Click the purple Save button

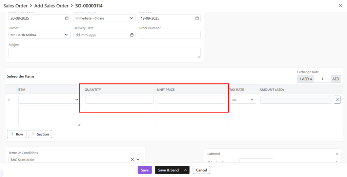tap(145, 170)
